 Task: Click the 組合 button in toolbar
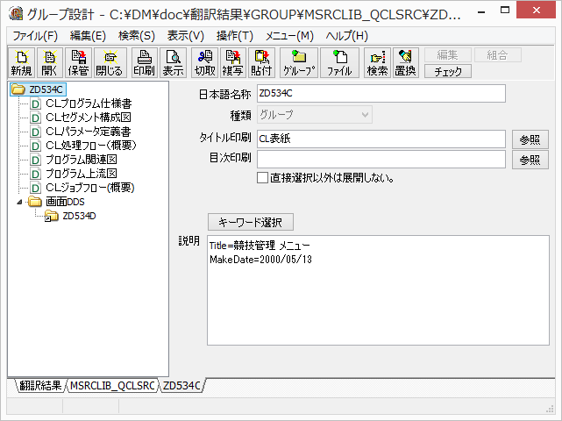(497, 55)
